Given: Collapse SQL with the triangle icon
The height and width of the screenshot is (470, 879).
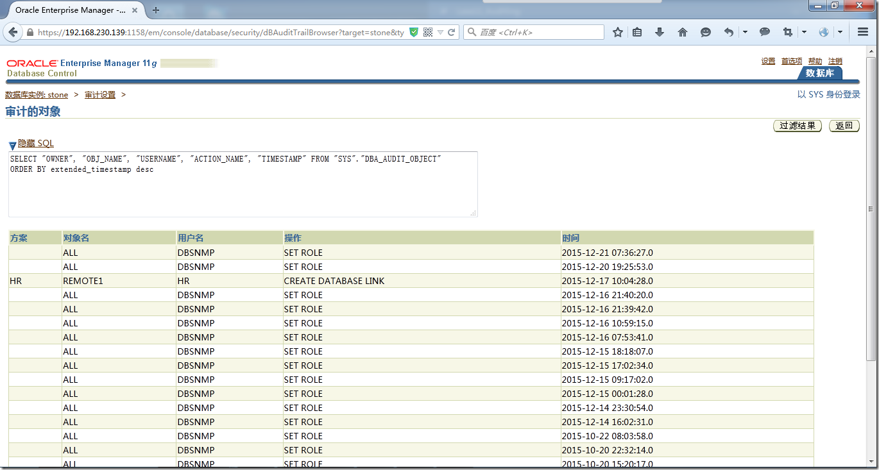Looking at the screenshot, I should point(12,146).
